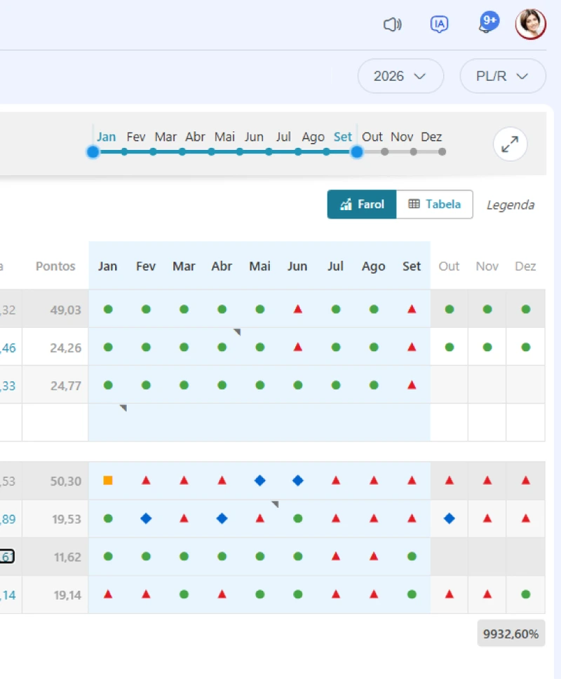Click comment marker corner near Abr cell

coord(238,332)
